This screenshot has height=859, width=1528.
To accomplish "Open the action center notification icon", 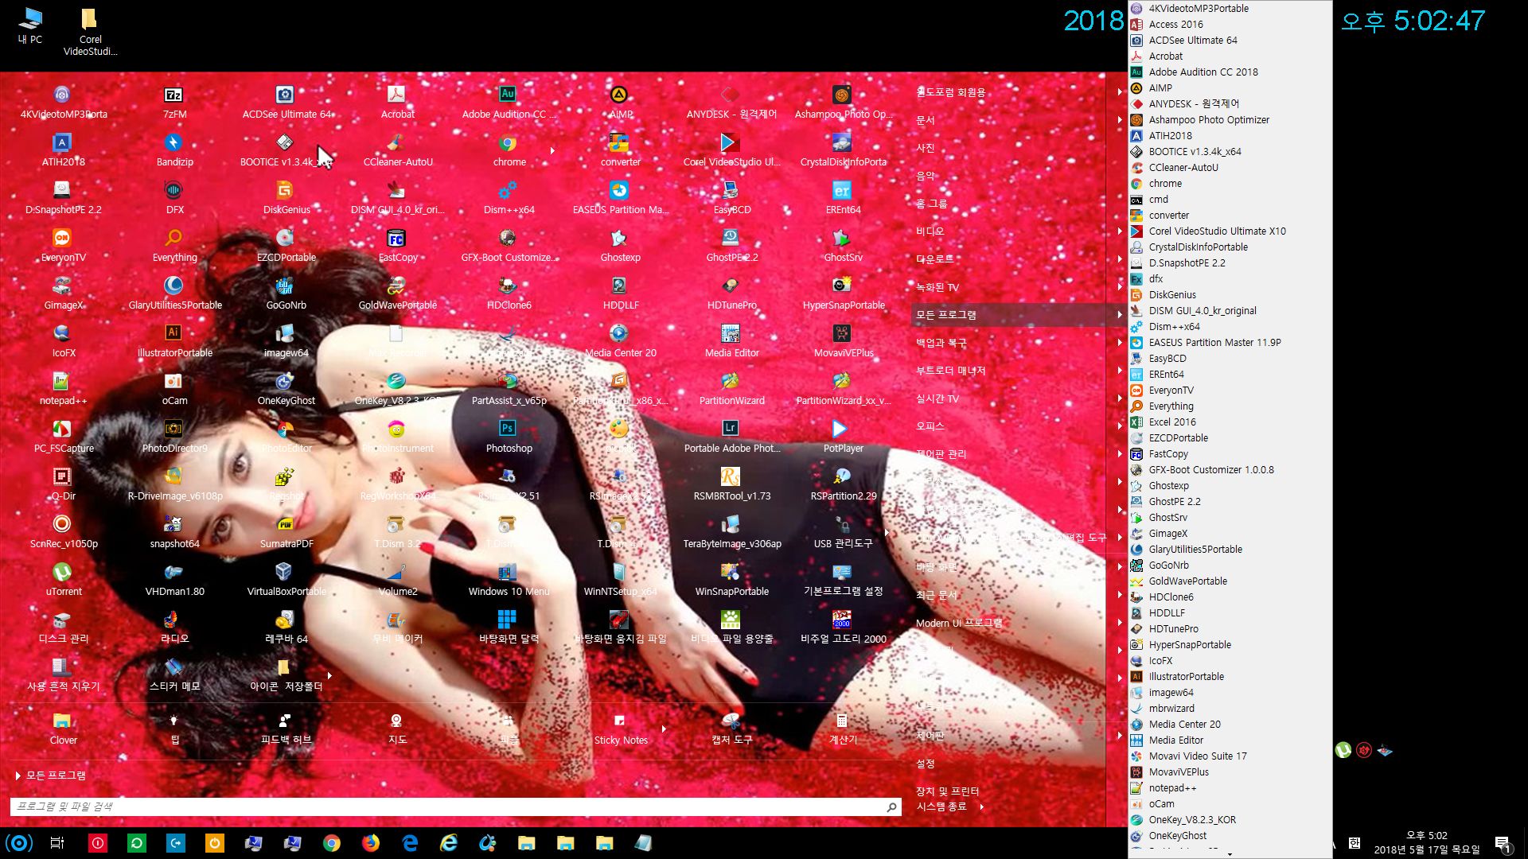I will click(1503, 843).
